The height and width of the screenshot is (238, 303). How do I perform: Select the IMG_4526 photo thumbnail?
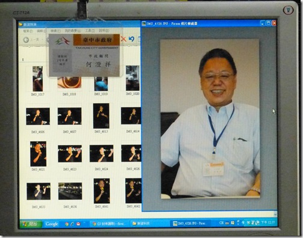(x=131, y=153)
